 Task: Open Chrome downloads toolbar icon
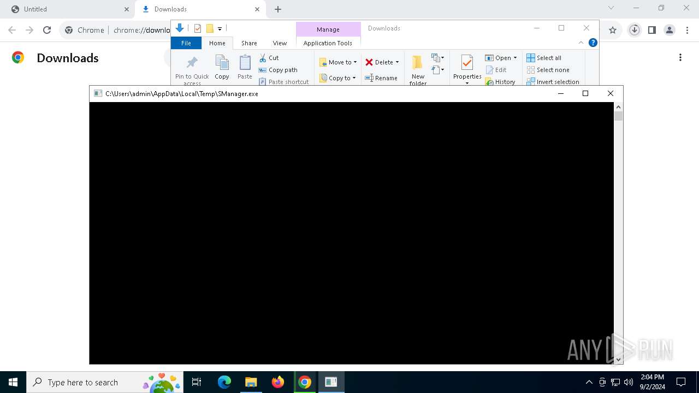click(x=634, y=30)
